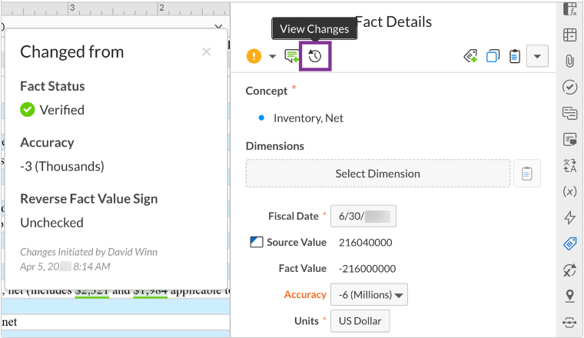Open the location pin panel in sidebar

tap(569, 296)
